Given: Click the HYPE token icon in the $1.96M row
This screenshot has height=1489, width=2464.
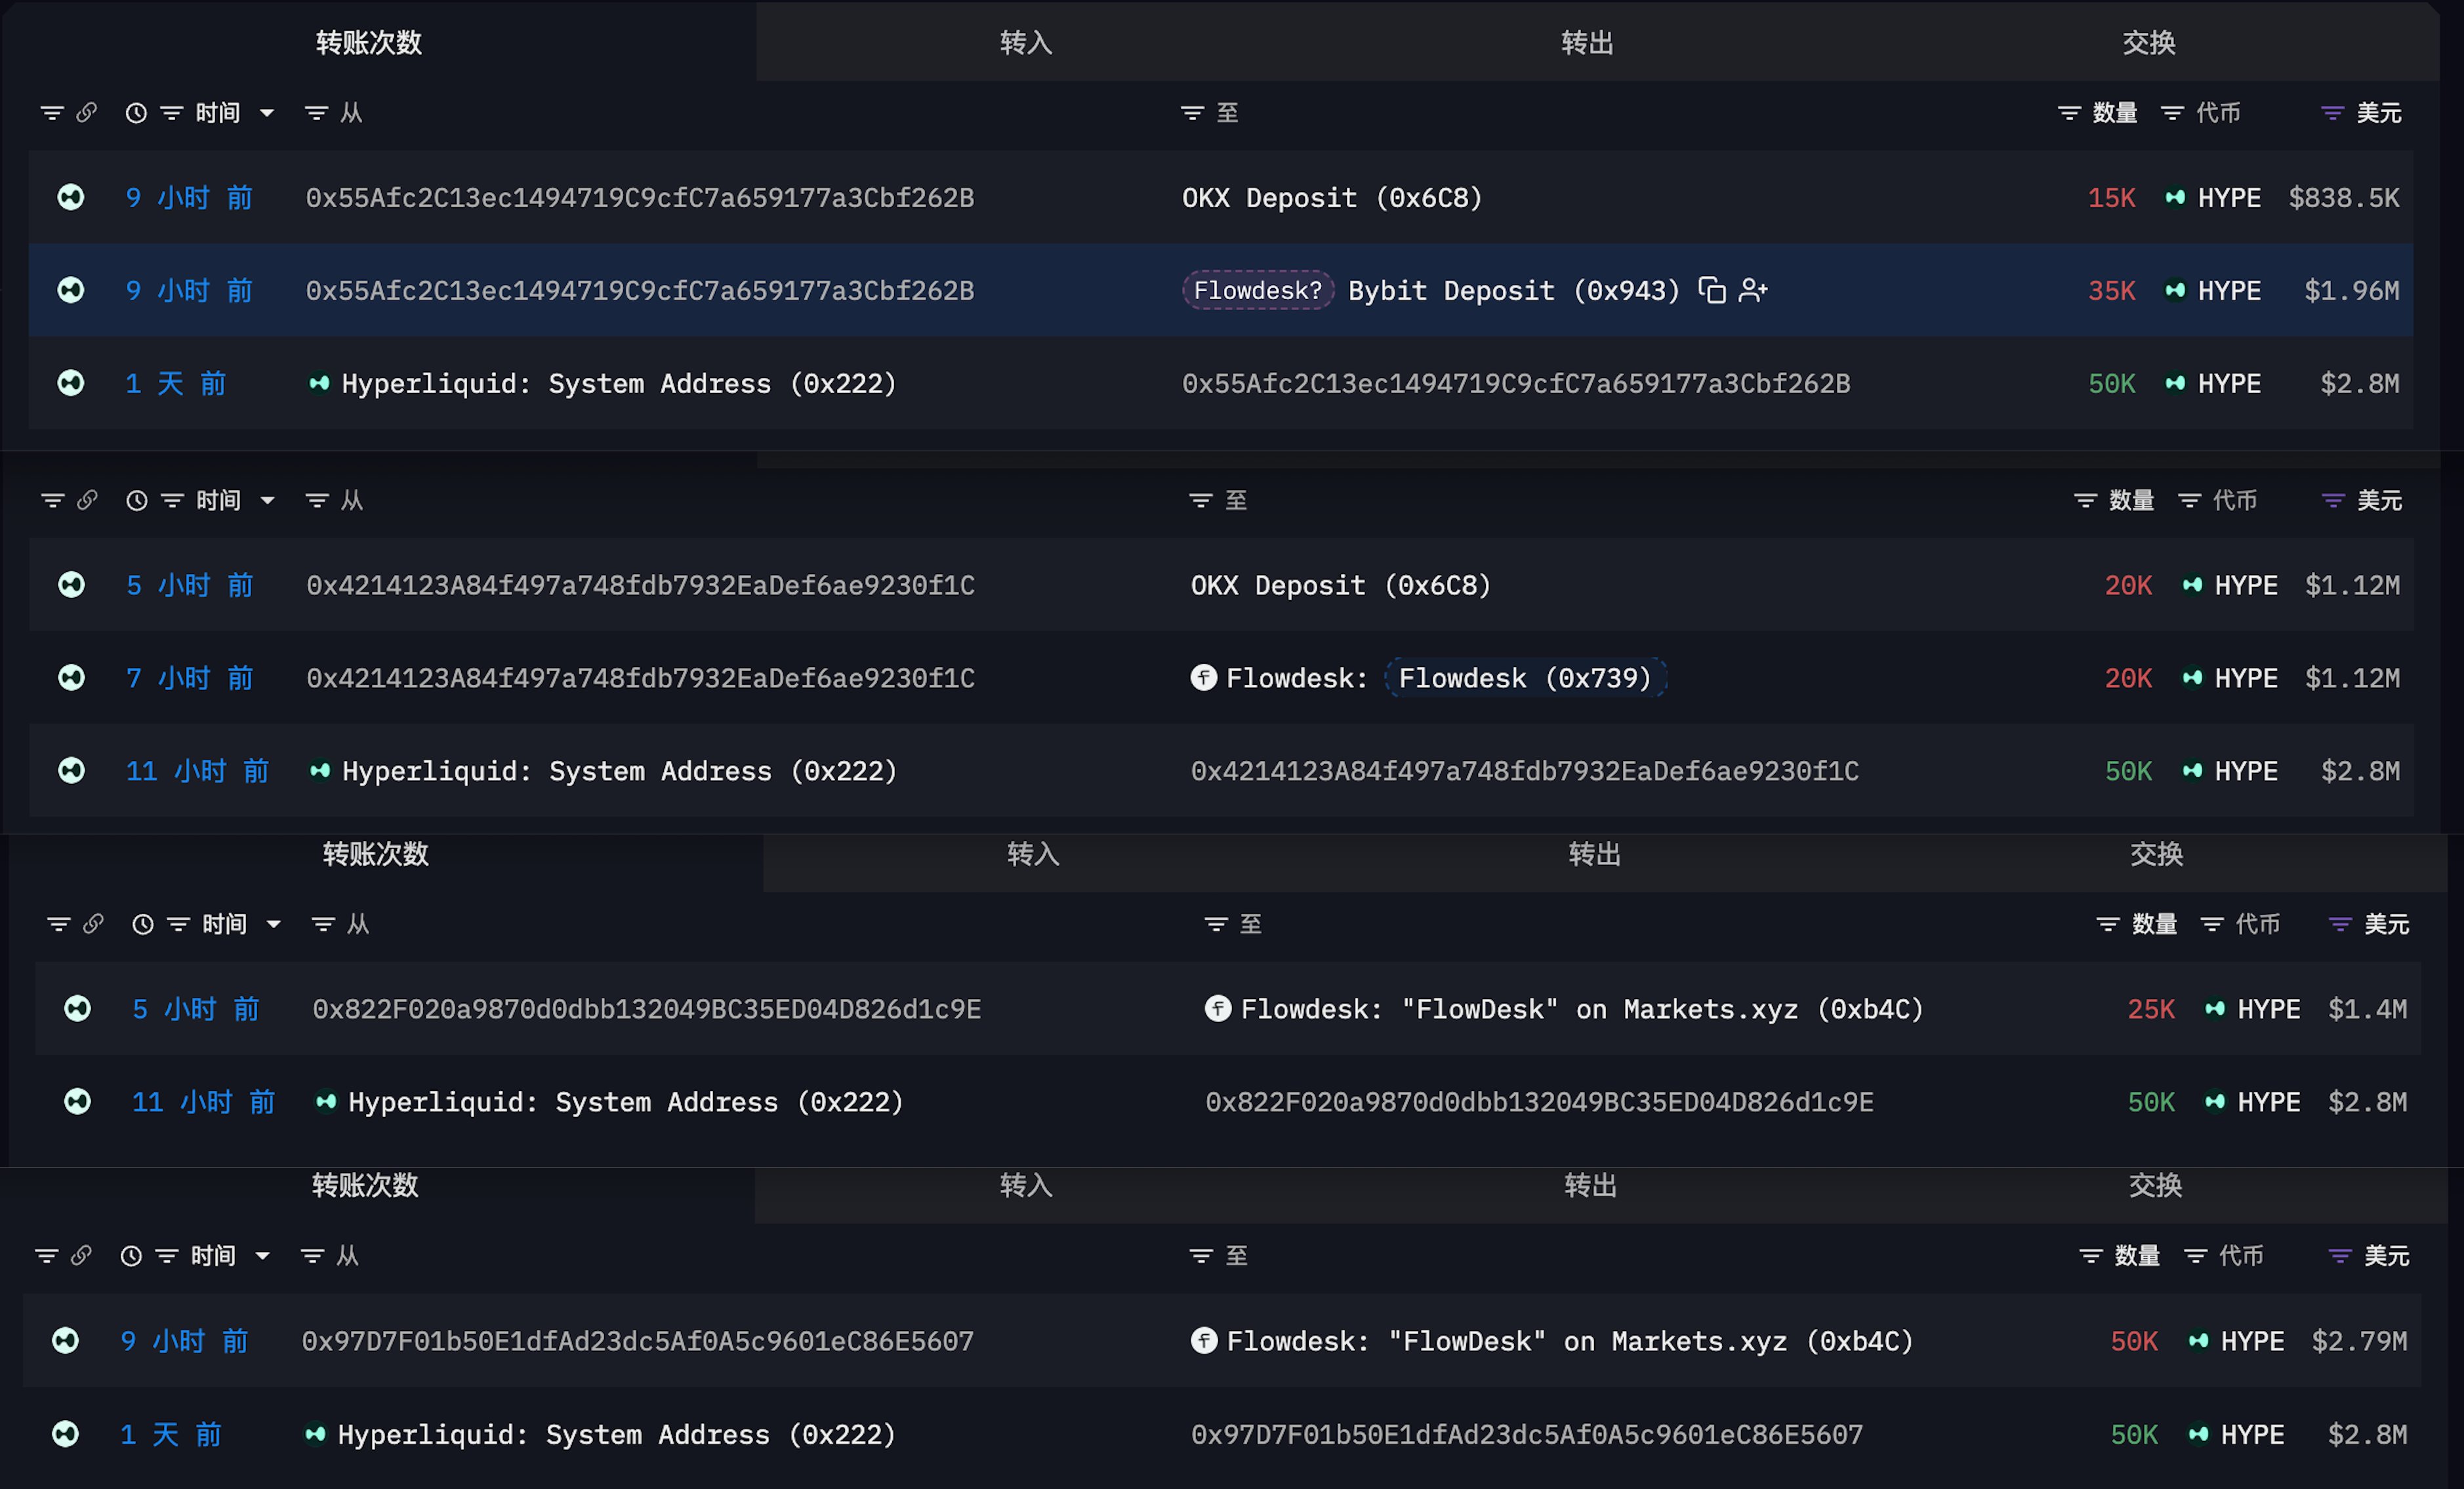Looking at the screenshot, I should pos(2175,290).
